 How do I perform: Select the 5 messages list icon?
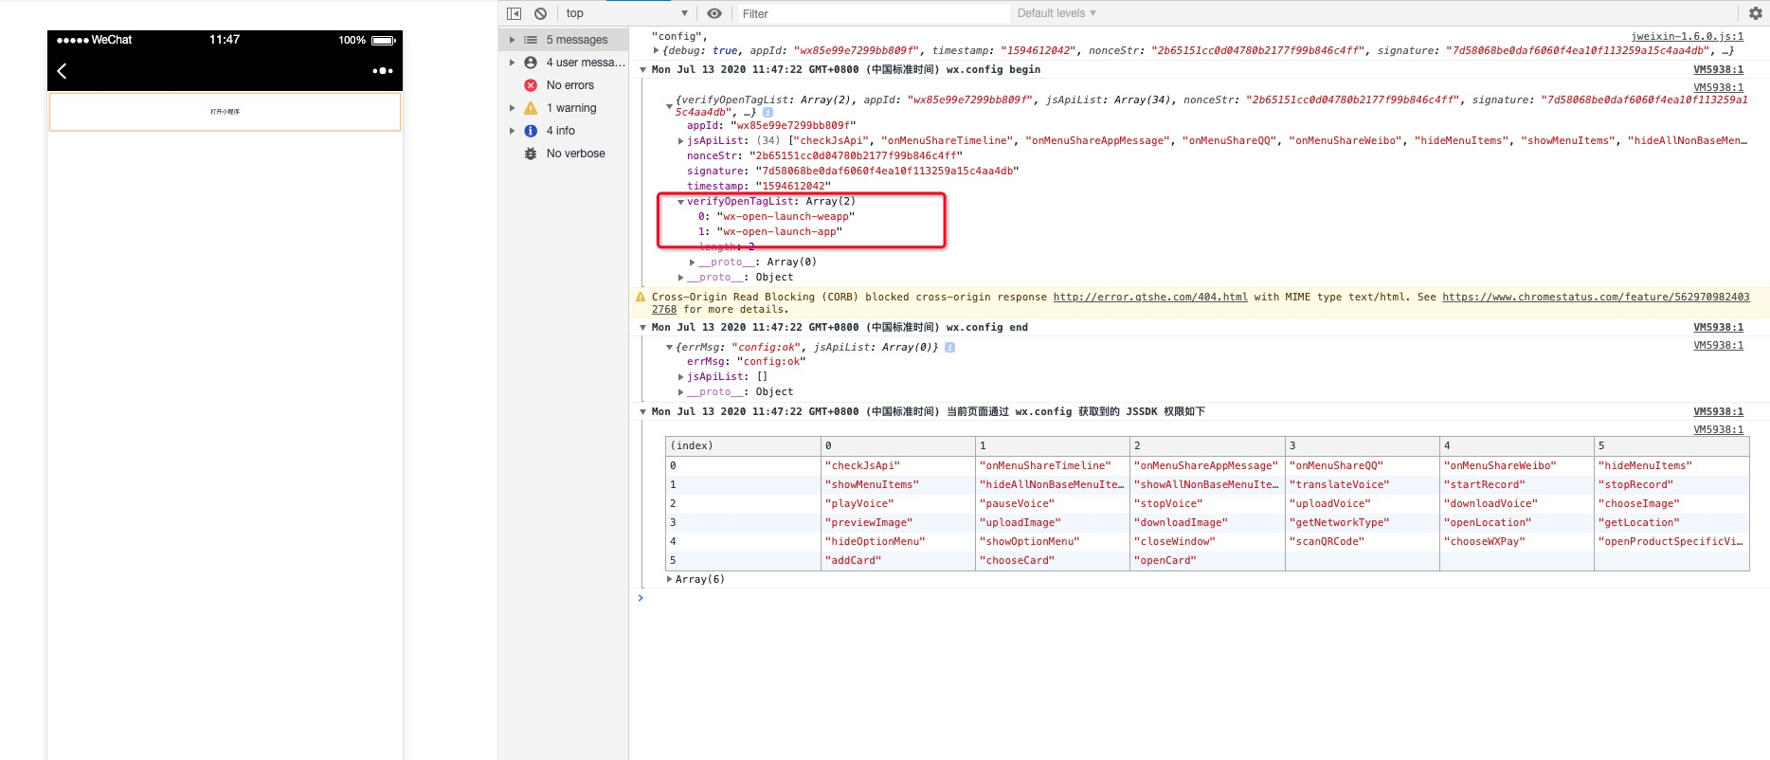coord(531,40)
